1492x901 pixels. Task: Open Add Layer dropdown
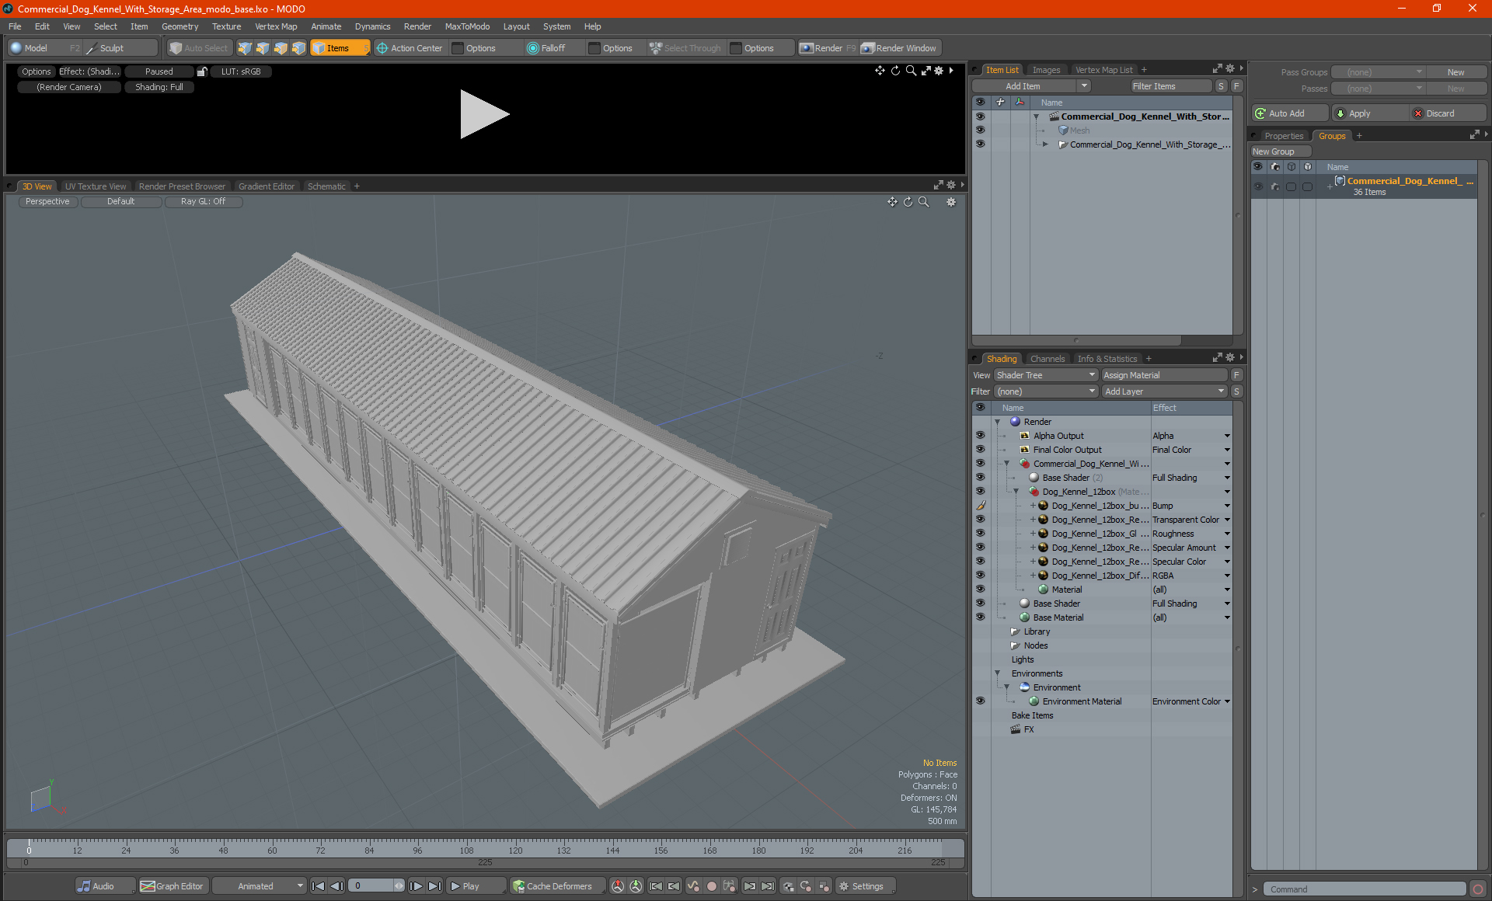point(1164,391)
